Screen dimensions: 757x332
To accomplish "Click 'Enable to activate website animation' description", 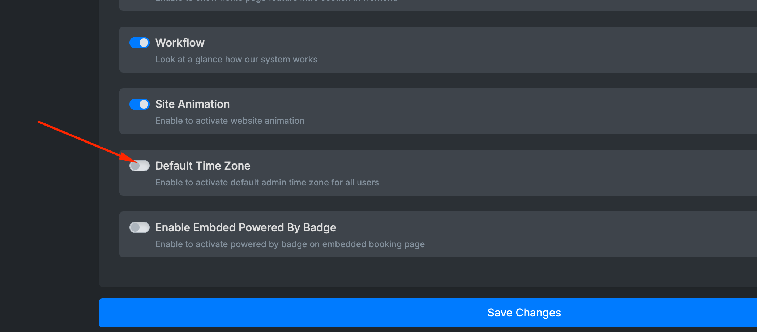I will click(x=230, y=121).
